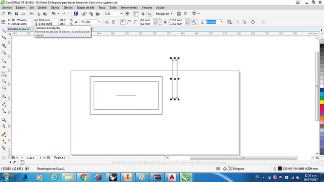The height and width of the screenshot is (182, 324).
Task: Go to next page arrow
Action: coord(40,158)
